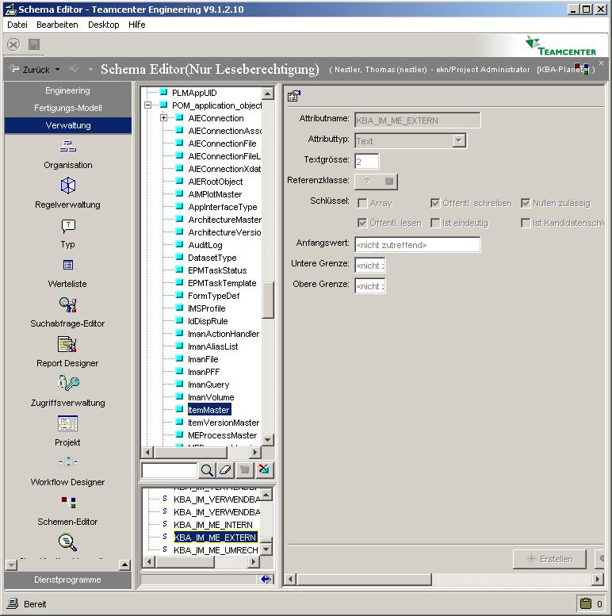612x616 pixels.
Task: Select DatasetType class in tree
Action: point(212,258)
